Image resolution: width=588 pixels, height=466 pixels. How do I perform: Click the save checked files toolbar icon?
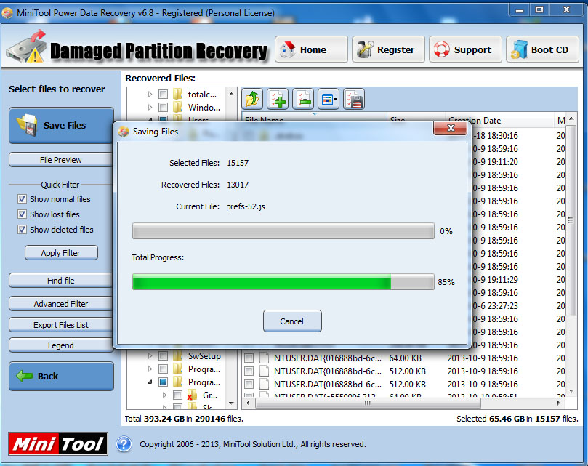(x=354, y=100)
